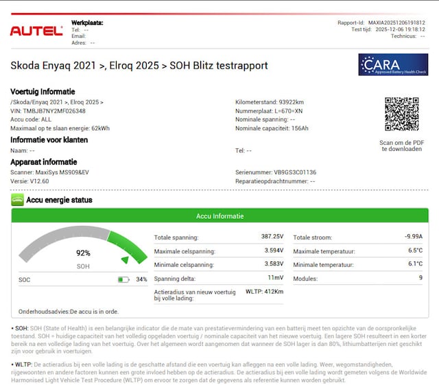
Task: Click the small SOC battery level icon
Action: coord(123,279)
